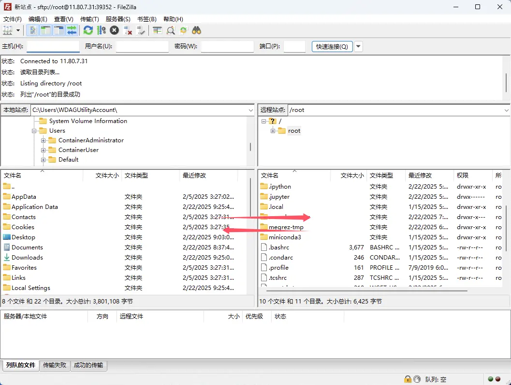Click the 主机(H) host input field

pos(53,47)
